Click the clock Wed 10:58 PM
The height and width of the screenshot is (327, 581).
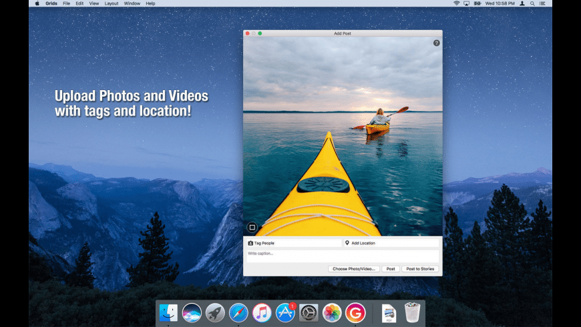500,3
